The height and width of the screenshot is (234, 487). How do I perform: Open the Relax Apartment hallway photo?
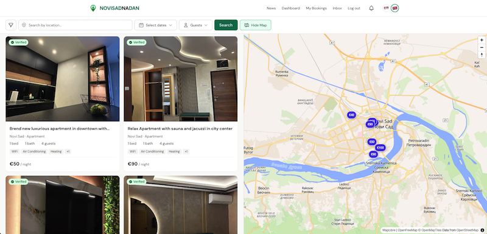click(x=180, y=79)
